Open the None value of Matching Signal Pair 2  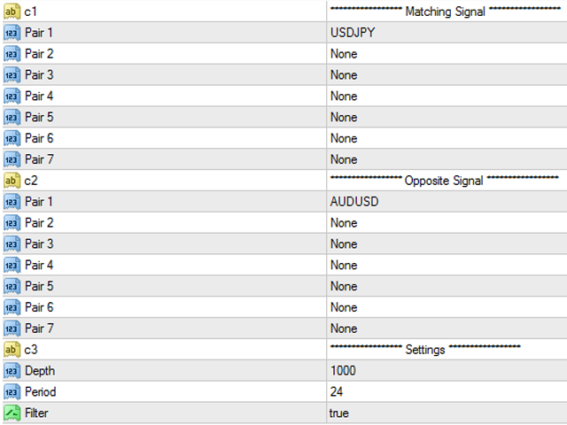447,54
